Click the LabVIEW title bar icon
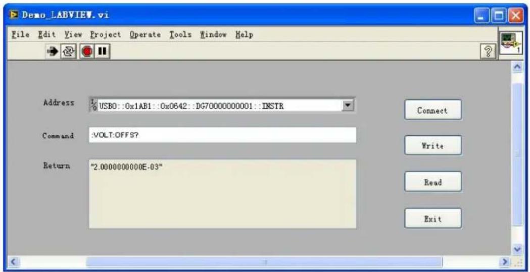The height and width of the screenshot is (272, 530). point(14,15)
